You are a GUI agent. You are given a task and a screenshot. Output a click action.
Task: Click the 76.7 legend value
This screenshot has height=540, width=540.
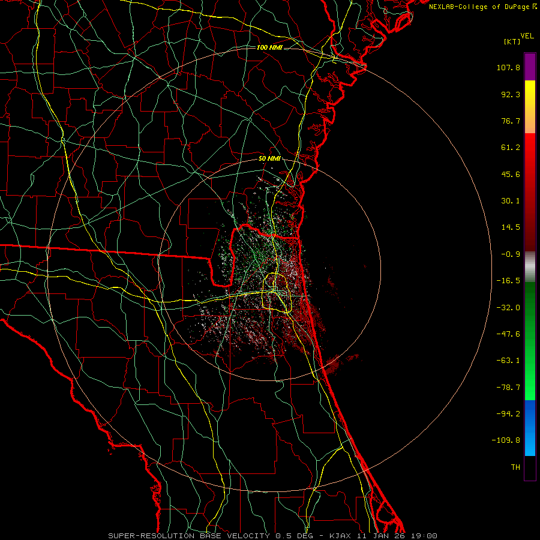pos(511,121)
